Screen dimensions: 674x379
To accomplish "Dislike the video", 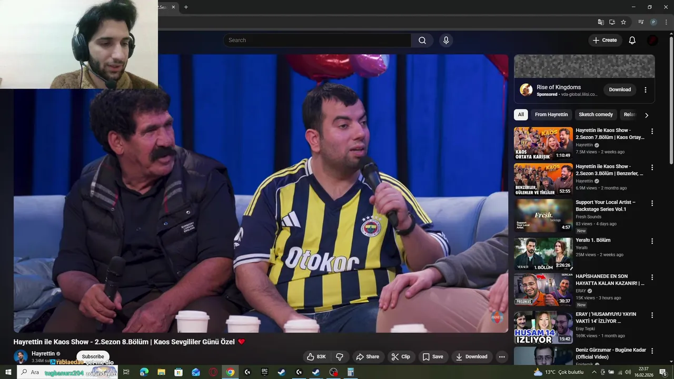I will (340, 356).
